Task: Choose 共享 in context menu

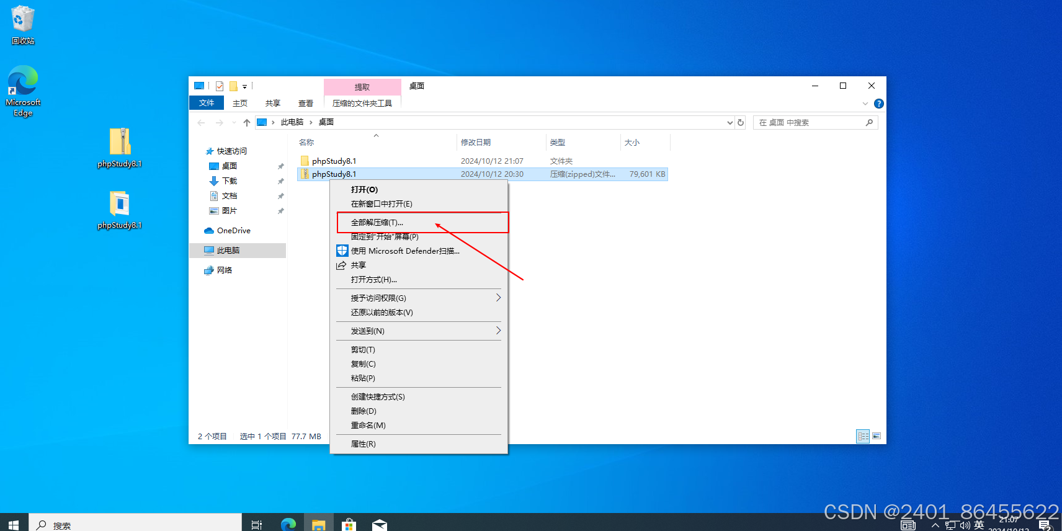Action: pos(419,265)
